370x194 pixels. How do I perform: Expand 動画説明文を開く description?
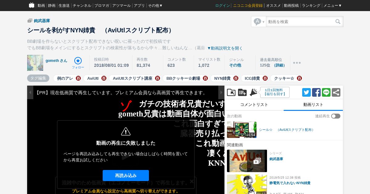coord(225,48)
